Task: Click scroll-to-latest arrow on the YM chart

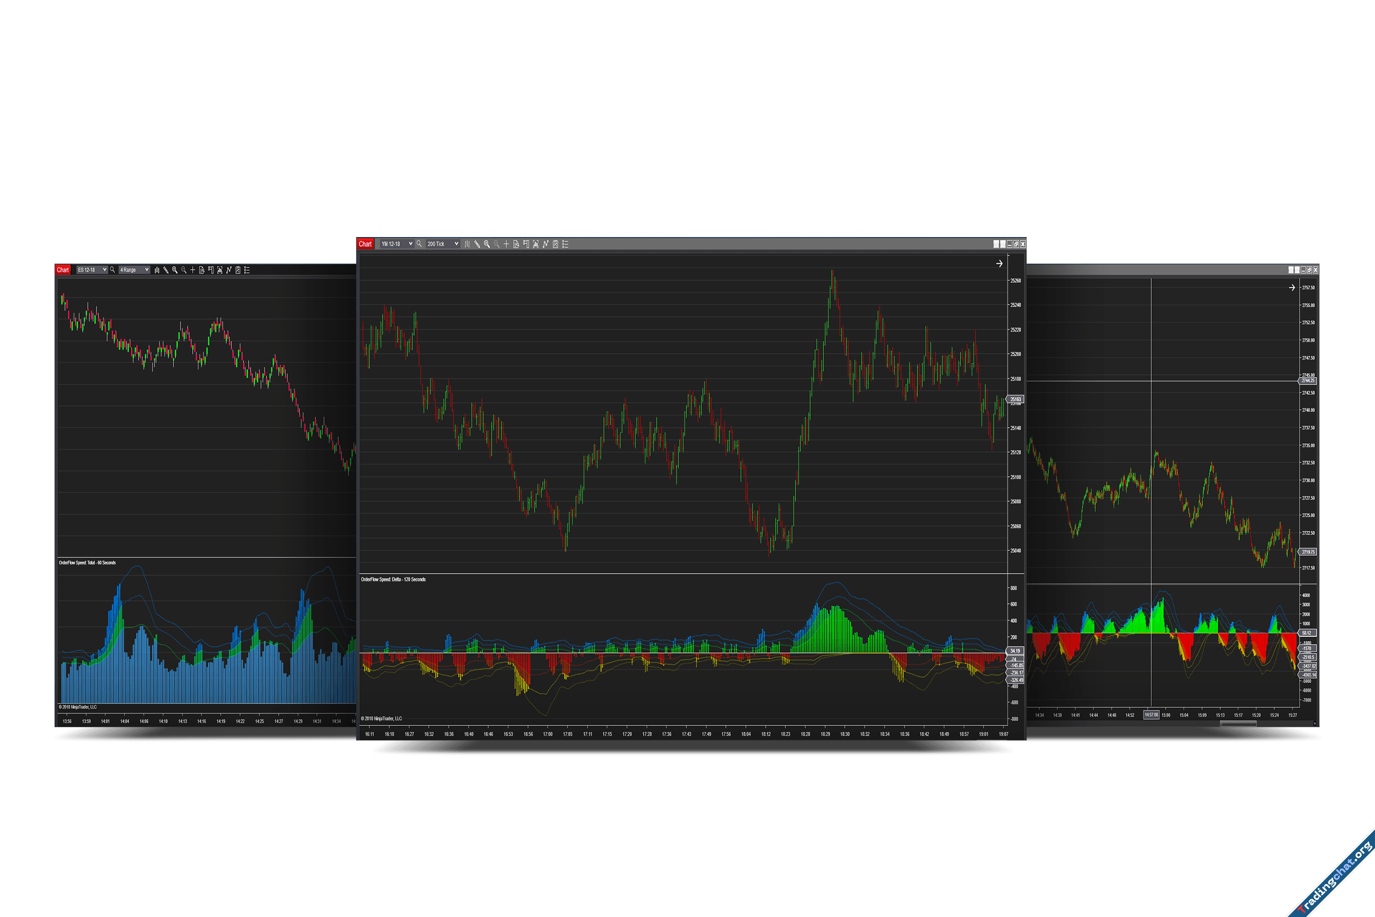Action: [x=999, y=264]
